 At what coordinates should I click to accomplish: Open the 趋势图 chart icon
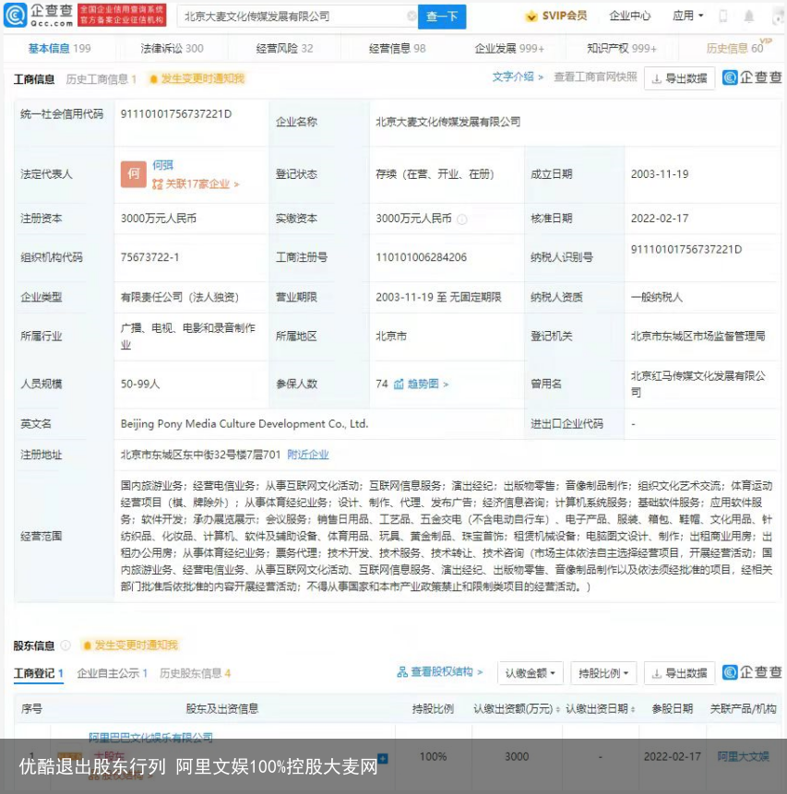click(399, 384)
